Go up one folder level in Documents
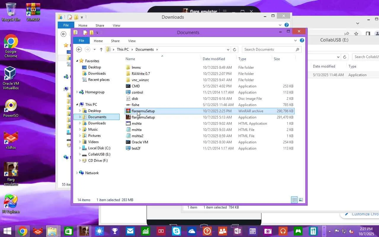Screen dimensions: 379x237 pyautogui.click(x=101, y=49)
